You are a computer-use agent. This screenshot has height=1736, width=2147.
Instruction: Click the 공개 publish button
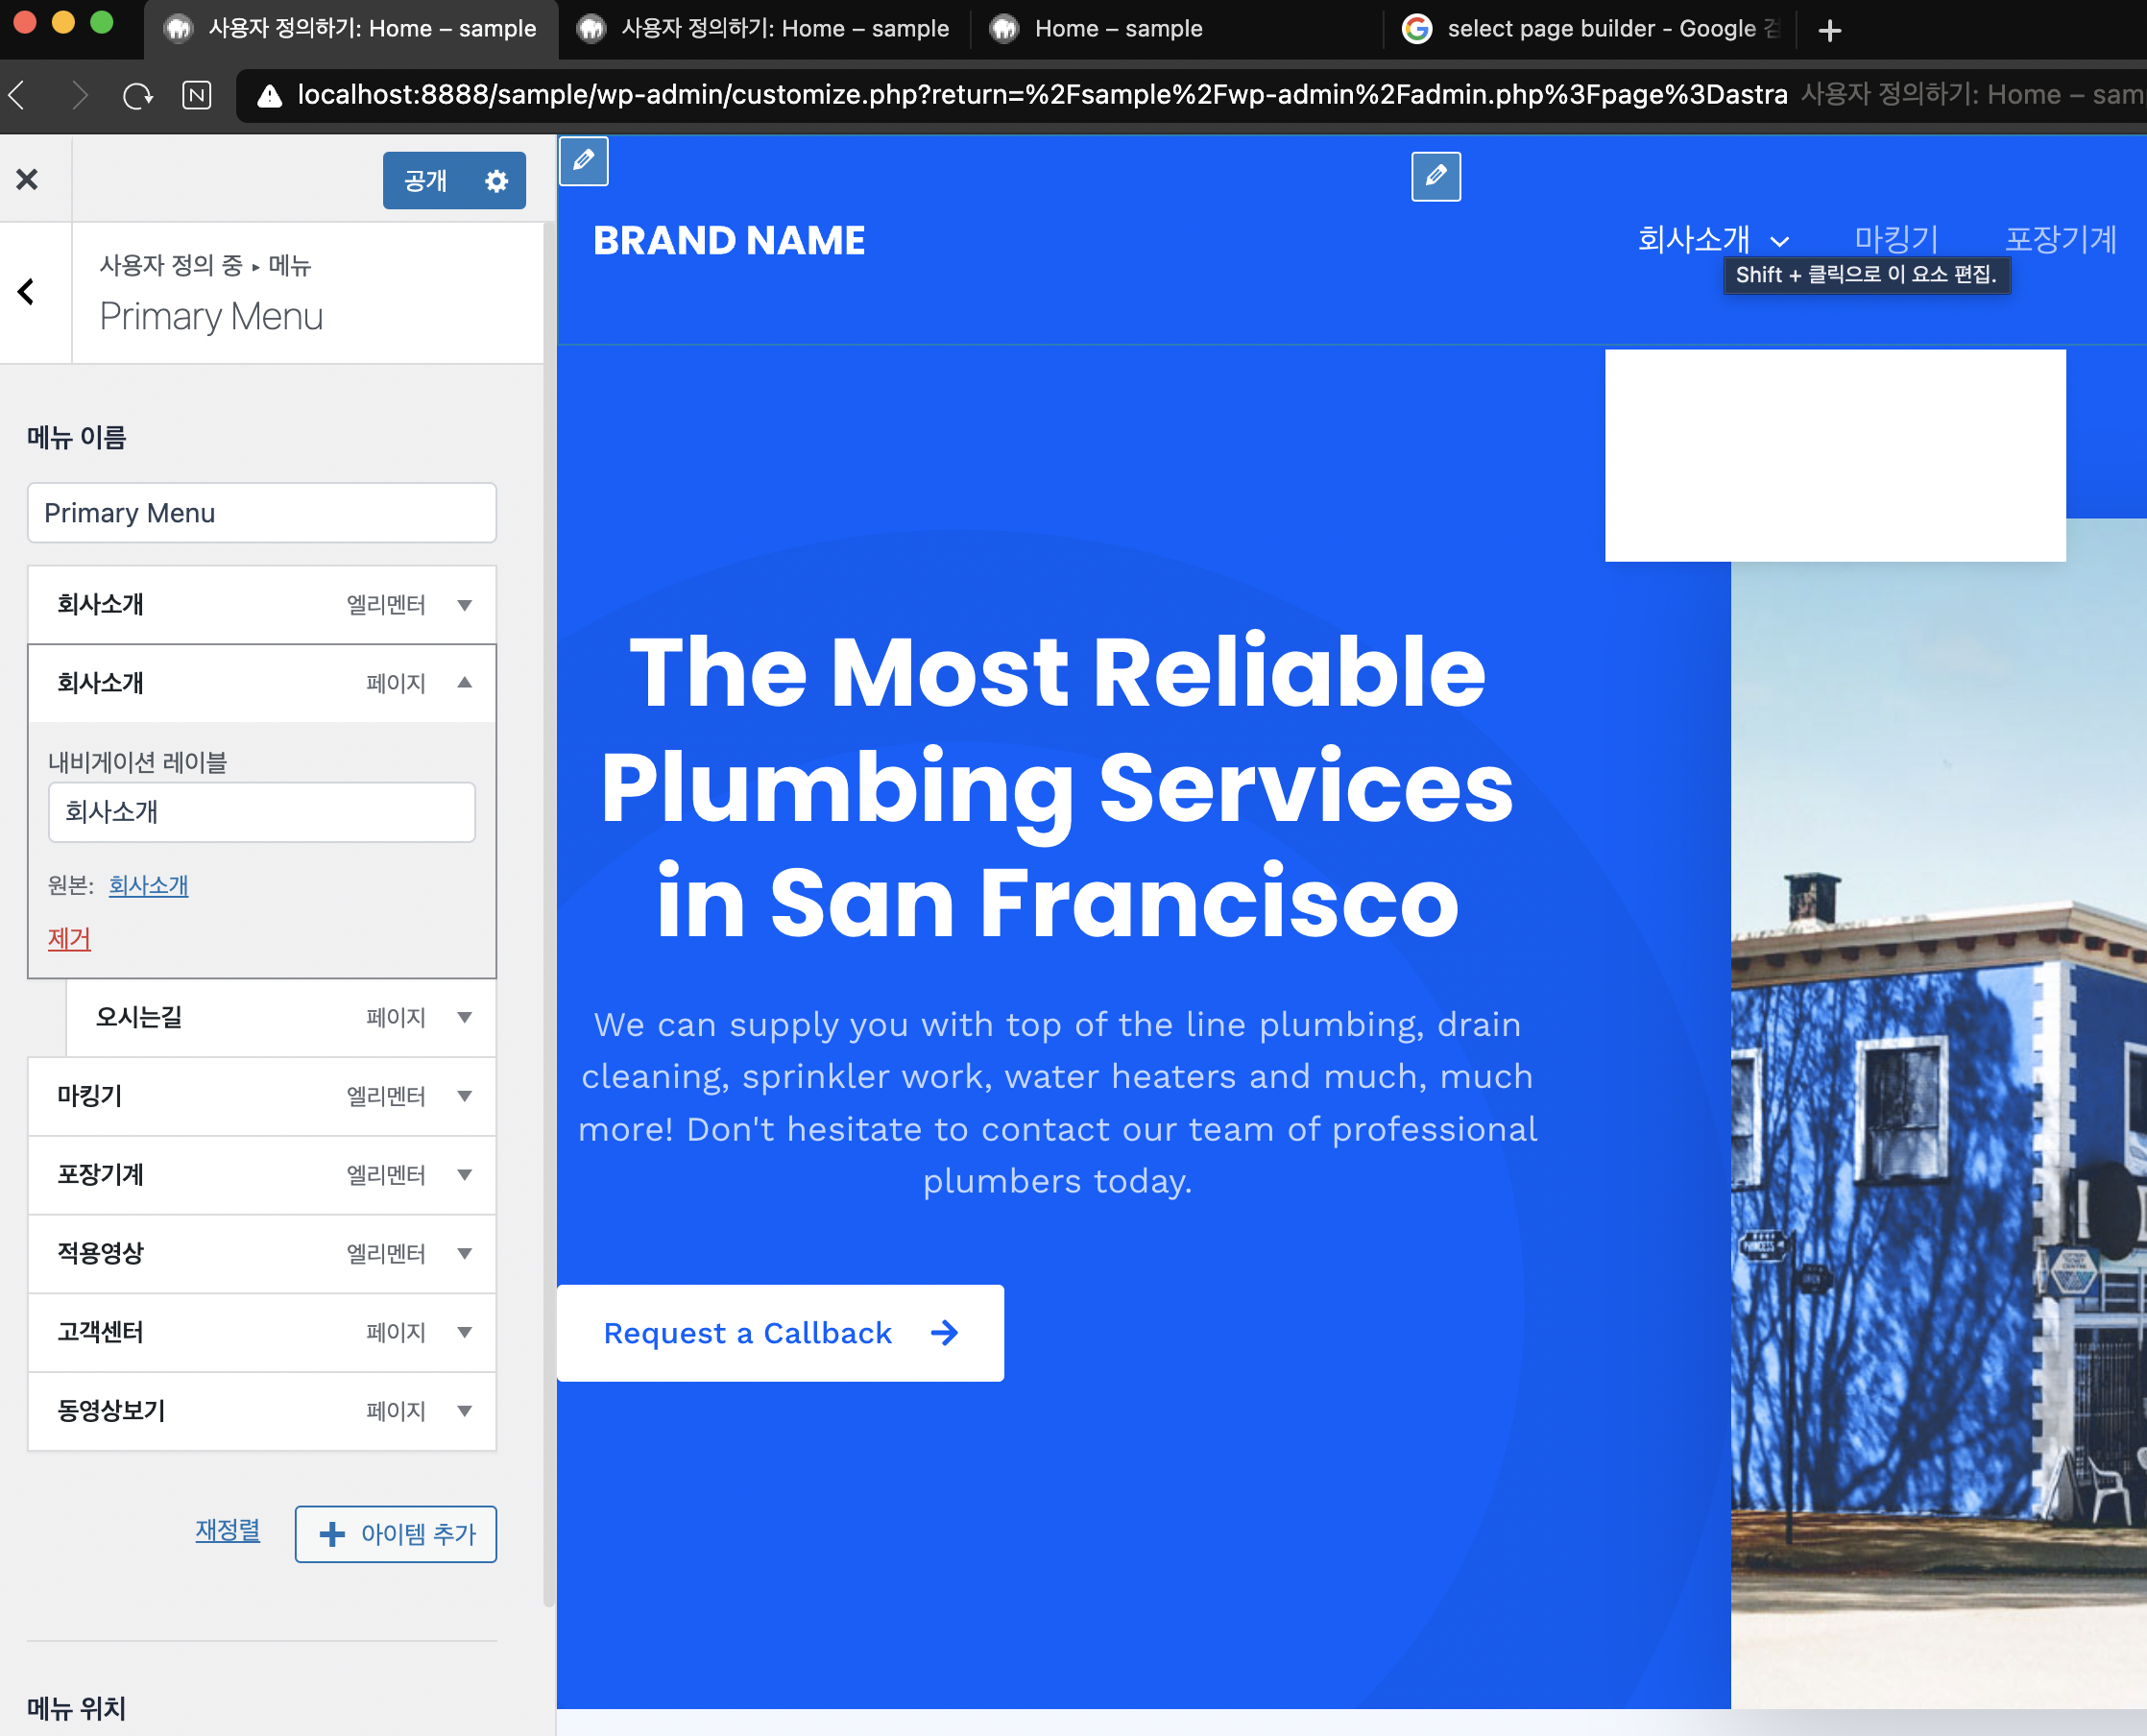point(425,181)
